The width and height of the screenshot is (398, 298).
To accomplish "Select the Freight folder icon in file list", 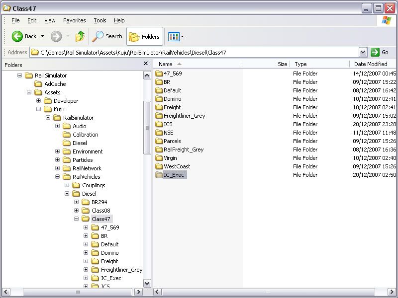I will click(159, 107).
